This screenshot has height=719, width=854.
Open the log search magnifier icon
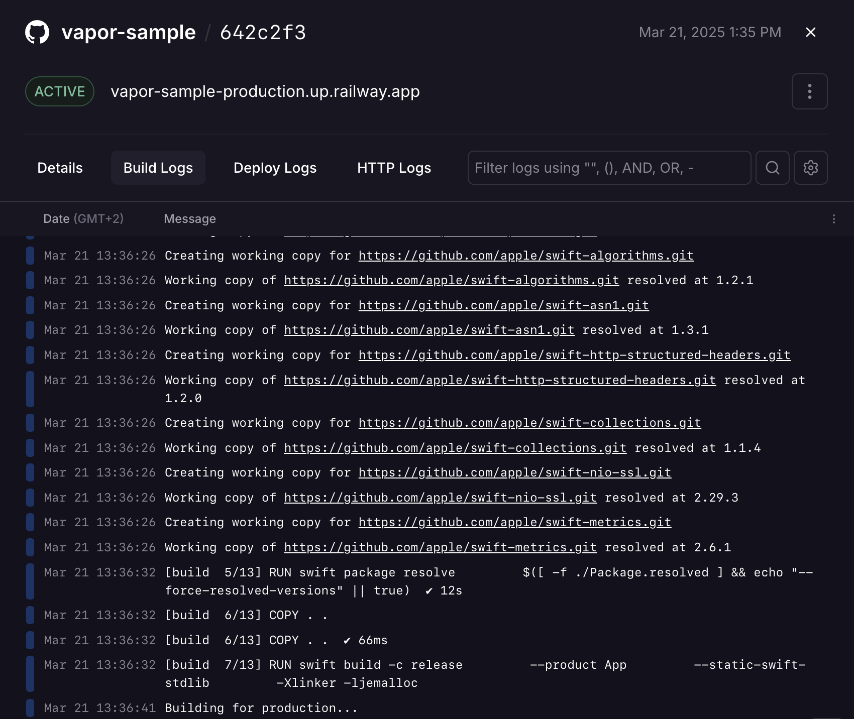coord(772,168)
